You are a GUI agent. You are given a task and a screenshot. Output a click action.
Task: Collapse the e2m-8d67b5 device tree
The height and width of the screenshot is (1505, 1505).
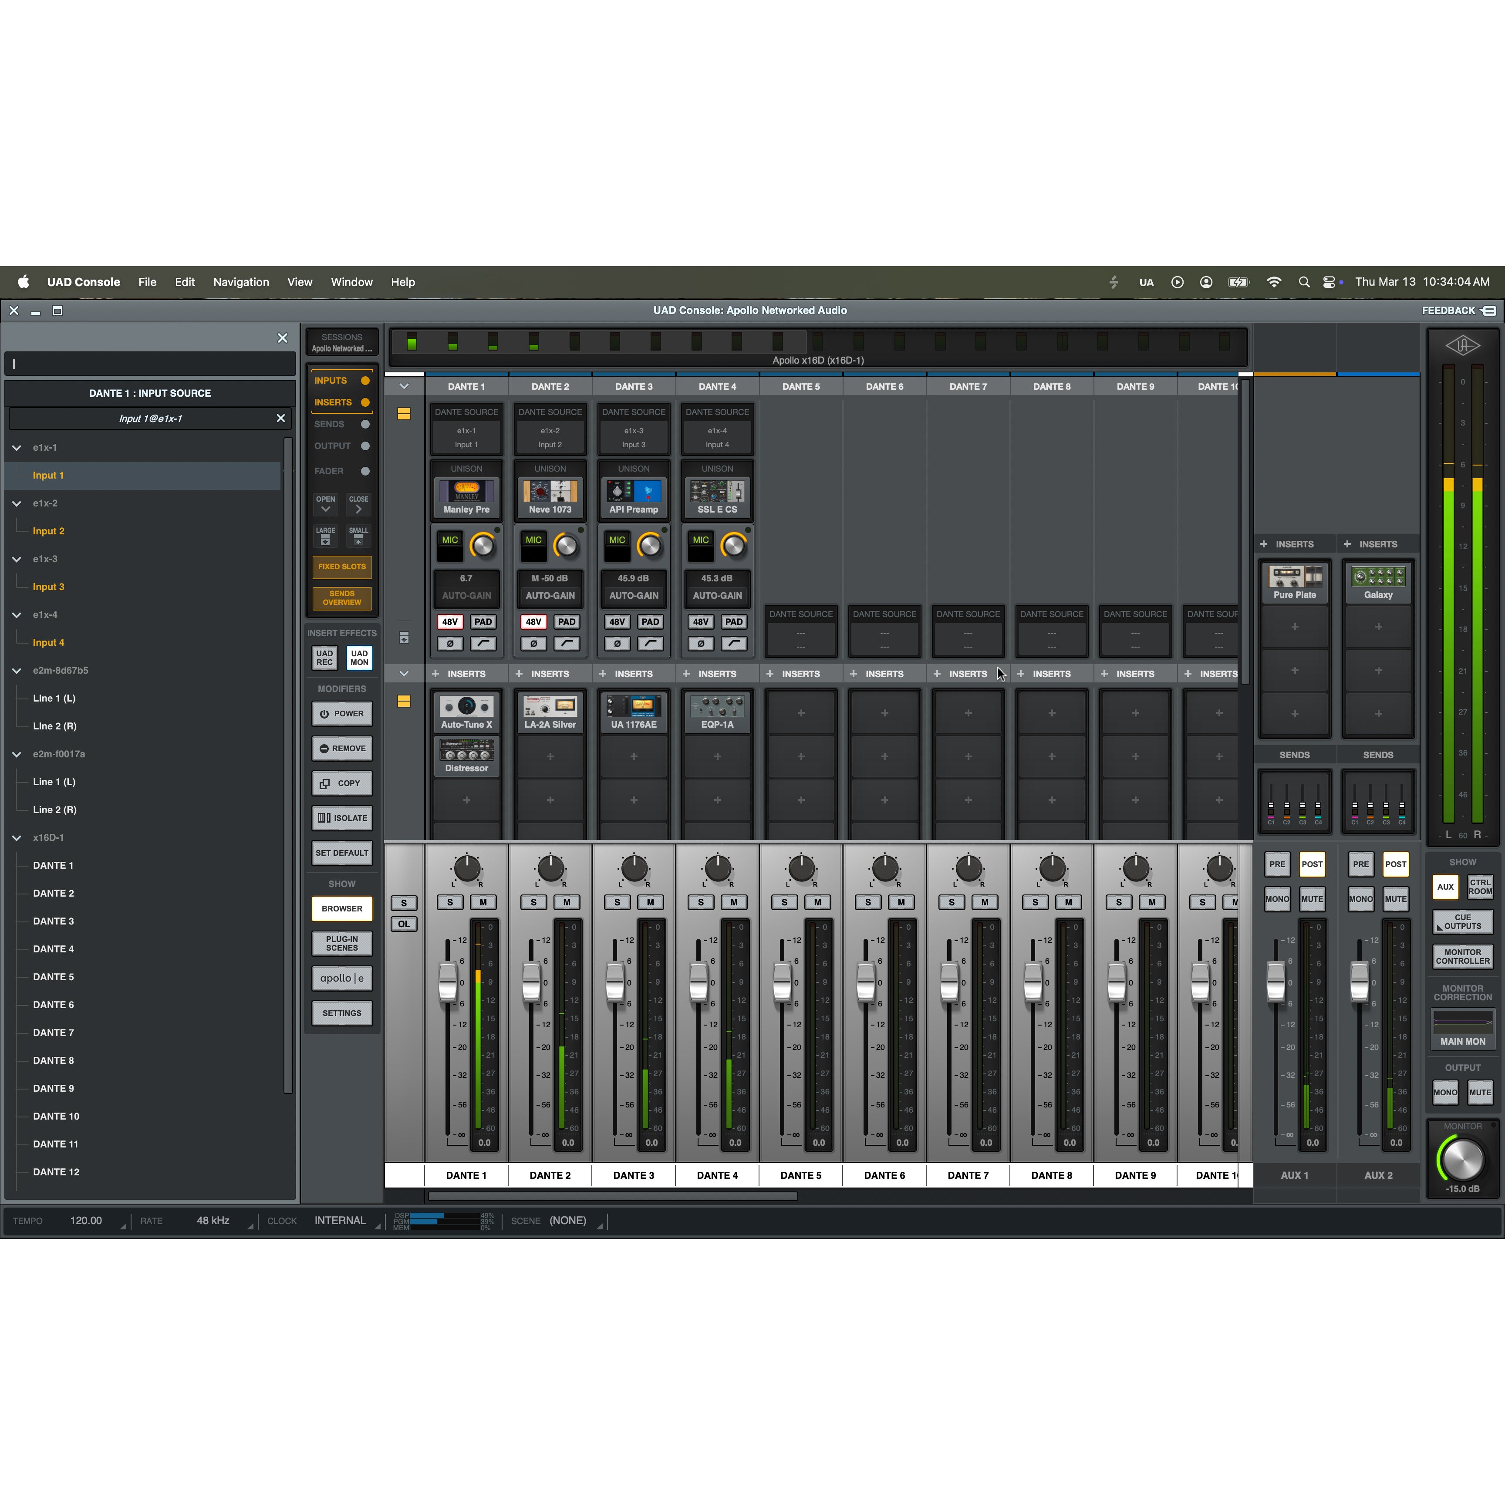[17, 671]
